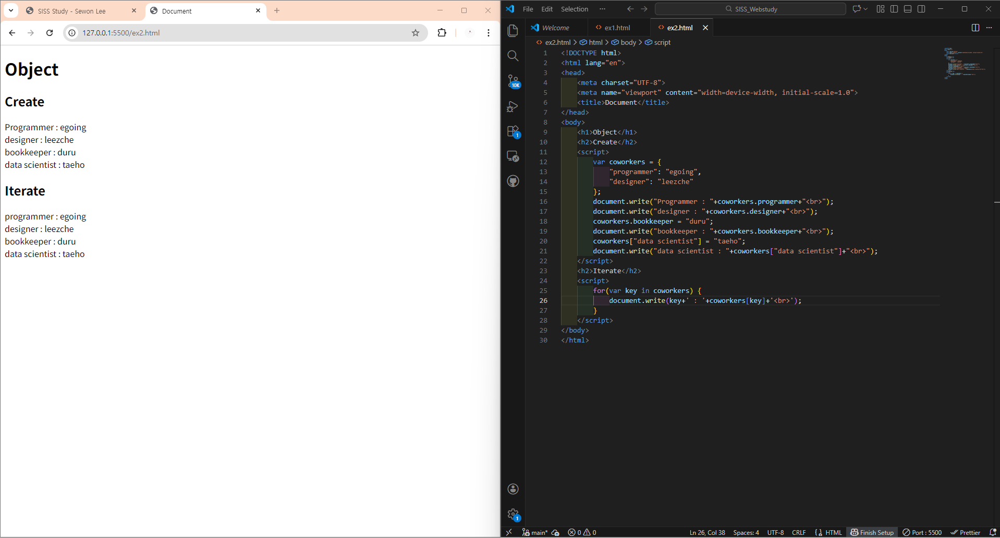Click the browser address bar URL
Screen dimensions: 1000x538
[x=121, y=33]
